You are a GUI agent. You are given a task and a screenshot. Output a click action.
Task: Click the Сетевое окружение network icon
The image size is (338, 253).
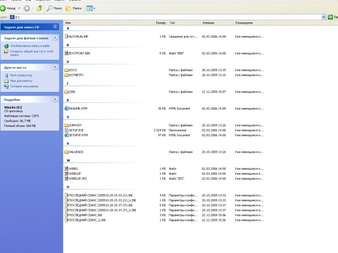(6, 86)
